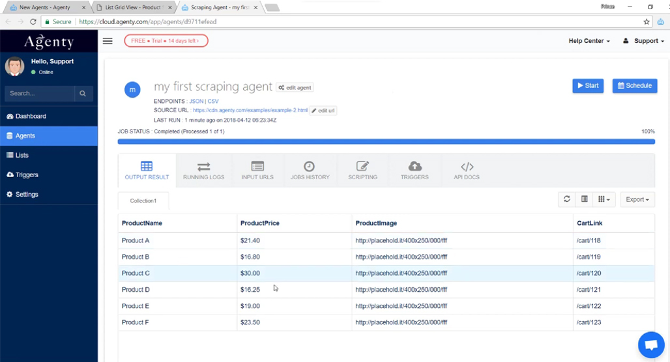Click the $19.00 price cell
Viewport: 670px width, 362px height.
click(295, 306)
